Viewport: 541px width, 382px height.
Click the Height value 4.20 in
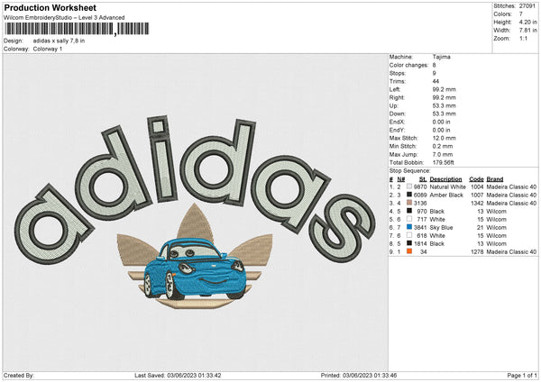click(527, 22)
